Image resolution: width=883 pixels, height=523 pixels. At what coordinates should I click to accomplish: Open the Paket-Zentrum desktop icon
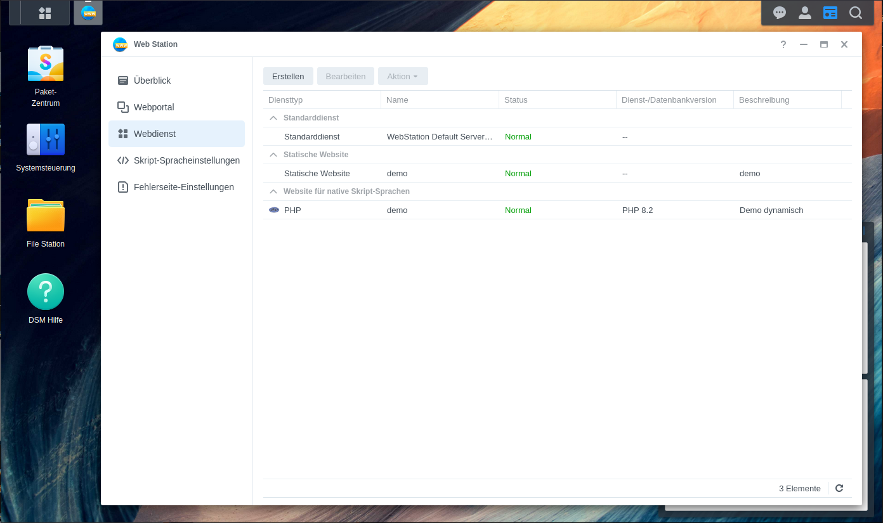pyautogui.click(x=46, y=64)
